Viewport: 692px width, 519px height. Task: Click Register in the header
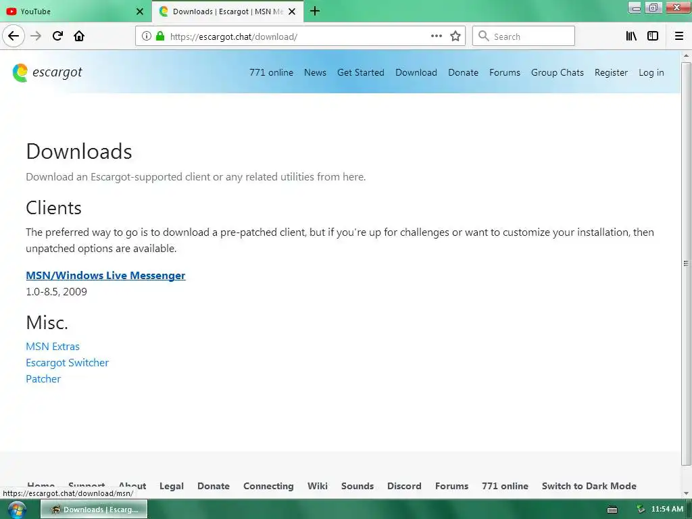click(x=611, y=72)
